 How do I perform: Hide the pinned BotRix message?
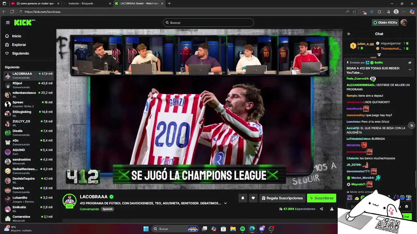tap(410, 63)
